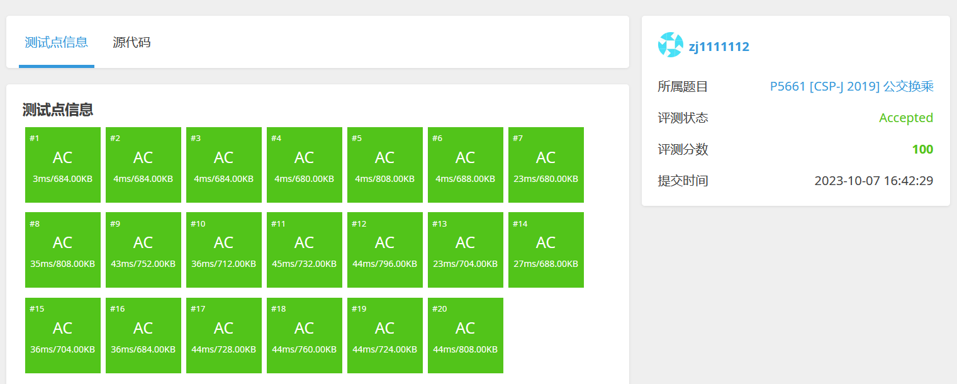Select test case #2 AC block
This screenshot has height=384, width=957.
(x=143, y=165)
